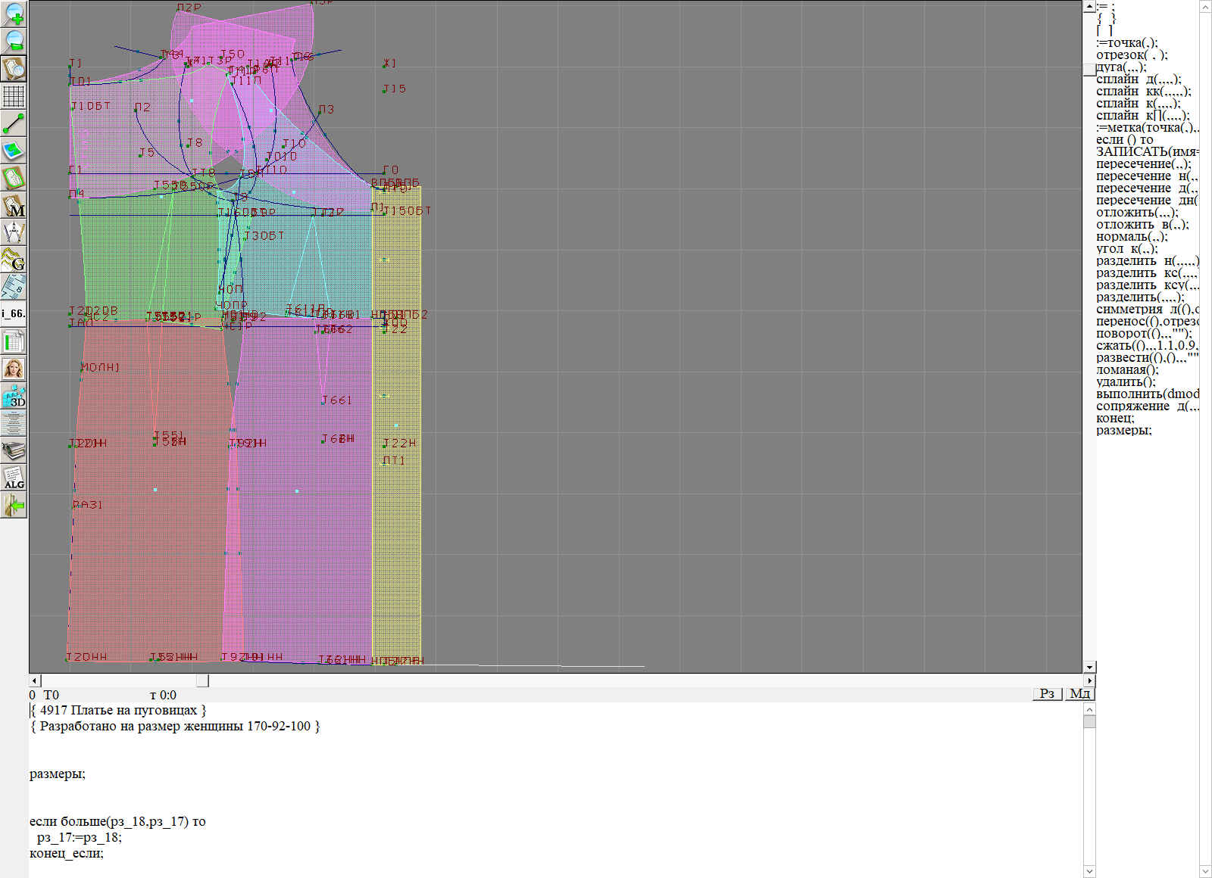Click the zoom in magnifier icon

pyautogui.click(x=14, y=14)
